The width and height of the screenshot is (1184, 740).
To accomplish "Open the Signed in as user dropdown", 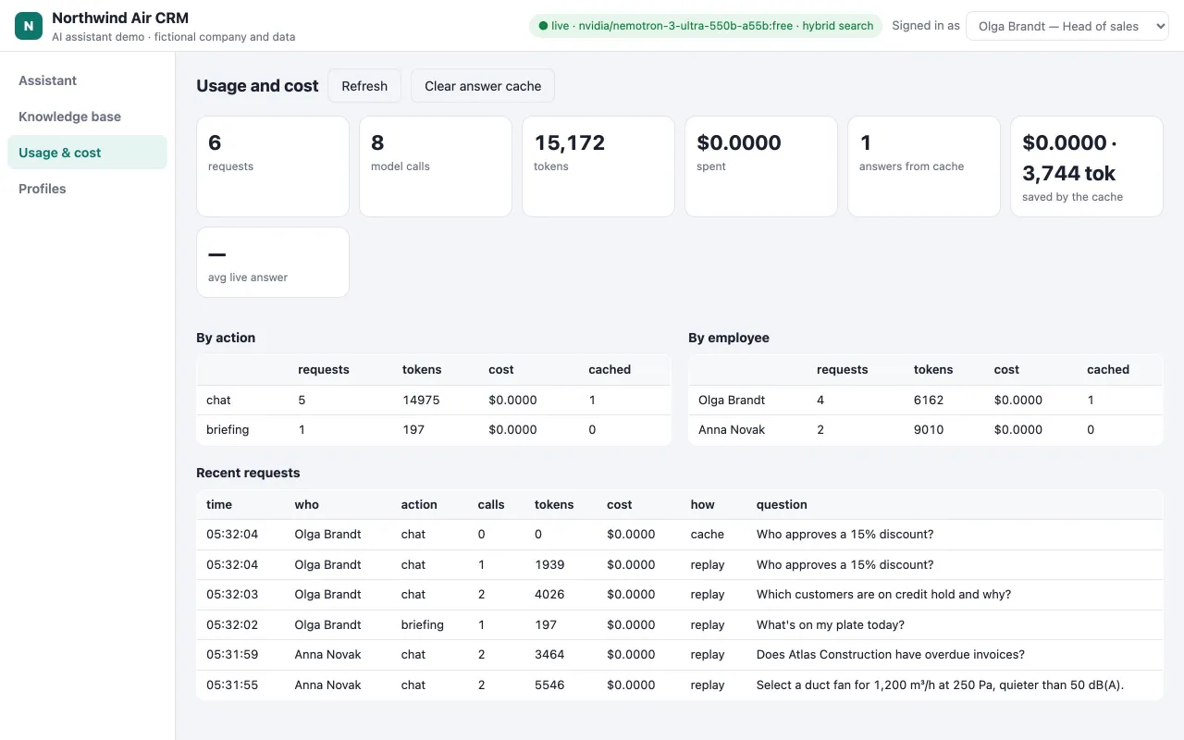I will pyautogui.click(x=1067, y=26).
